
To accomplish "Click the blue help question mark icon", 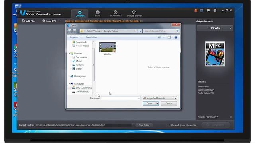I will pos(176,37).
